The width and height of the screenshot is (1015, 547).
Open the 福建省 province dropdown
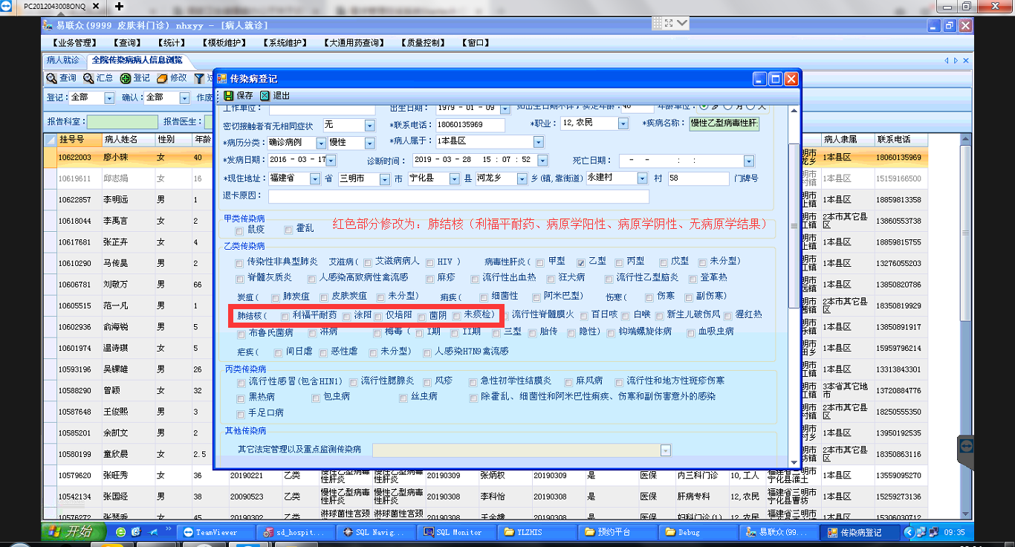coord(315,179)
